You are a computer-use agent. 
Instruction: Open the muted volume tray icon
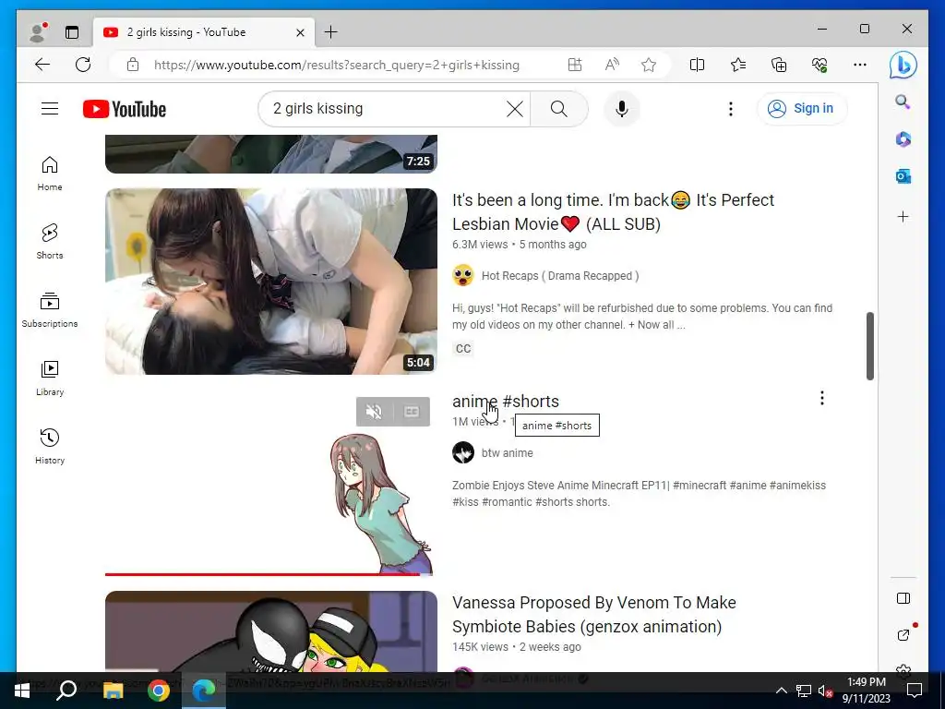[825, 691]
